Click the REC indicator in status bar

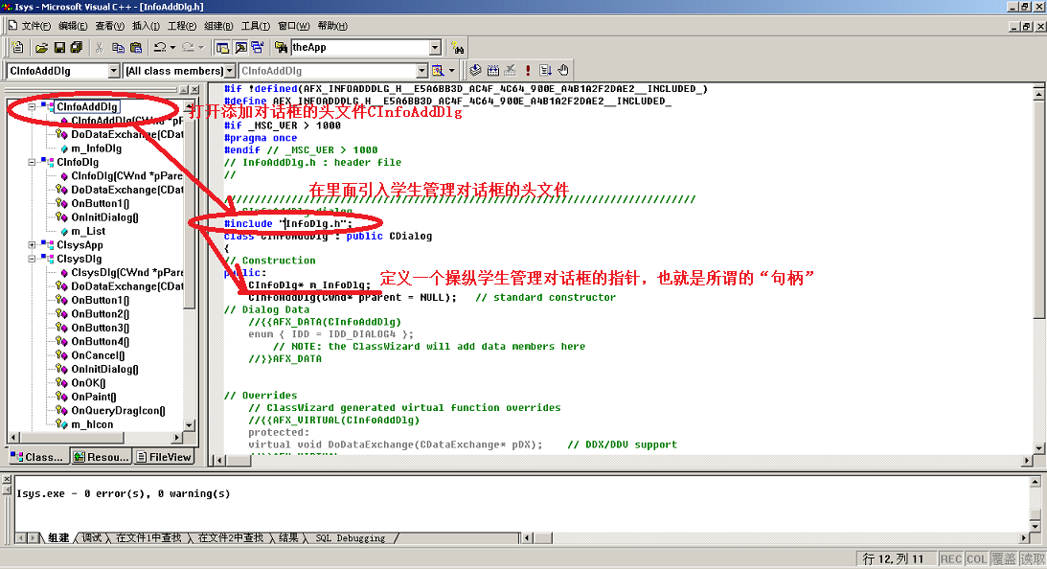click(951, 559)
